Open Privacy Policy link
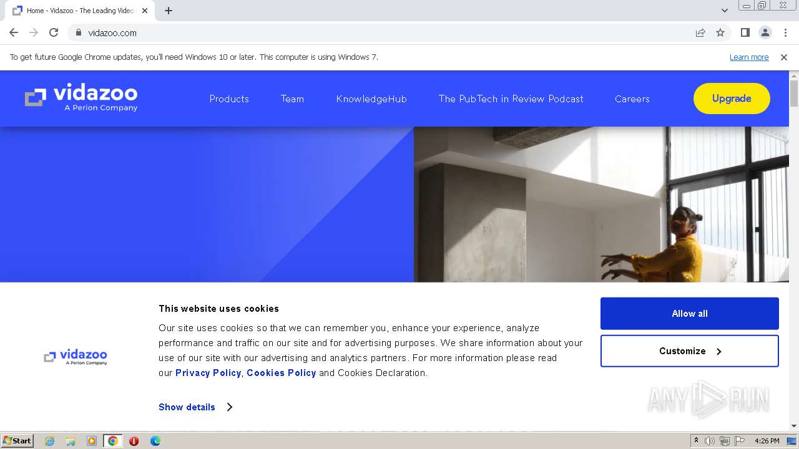The width and height of the screenshot is (799, 449). coord(208,373)
